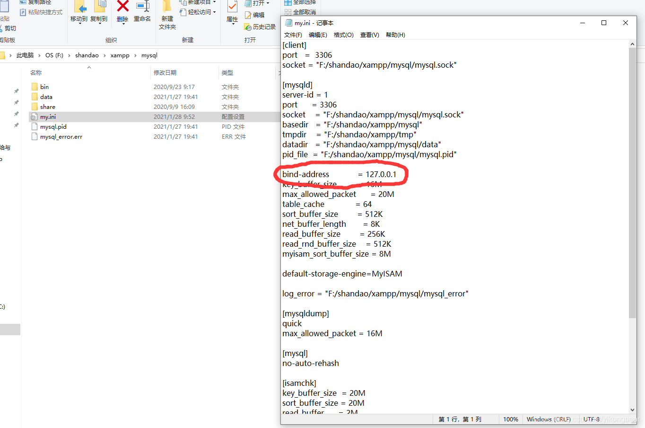Click the 'ERR 文件' type cell
This screenshot has width=645, height=428.
tap(234, 136)
